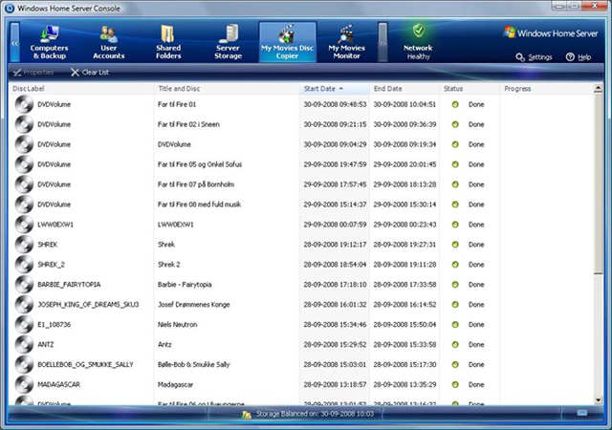Select the title 'Far til Fire 02 i Sneen'
This screenshot has height=430, width=612.
(188, 124)
